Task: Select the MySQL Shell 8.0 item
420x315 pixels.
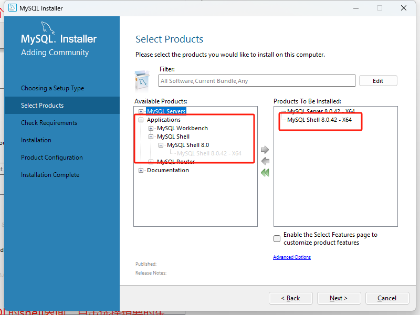Action: pyautogui.click(x=188, y=145)
